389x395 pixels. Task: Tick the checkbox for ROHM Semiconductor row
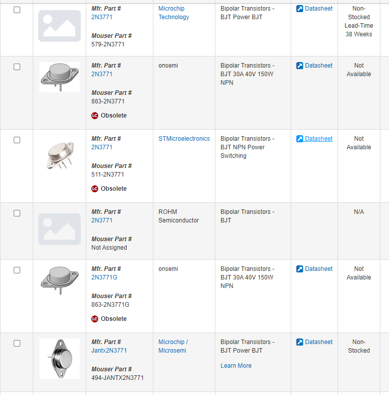point(17,213)
